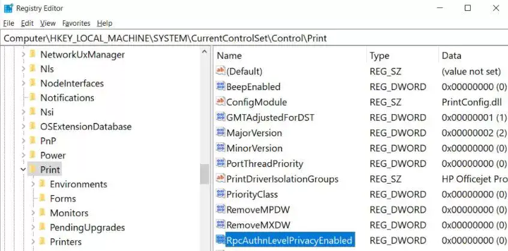508x251 pixels.
Task: Open the Edit menu
Action: tap(27, 23)
